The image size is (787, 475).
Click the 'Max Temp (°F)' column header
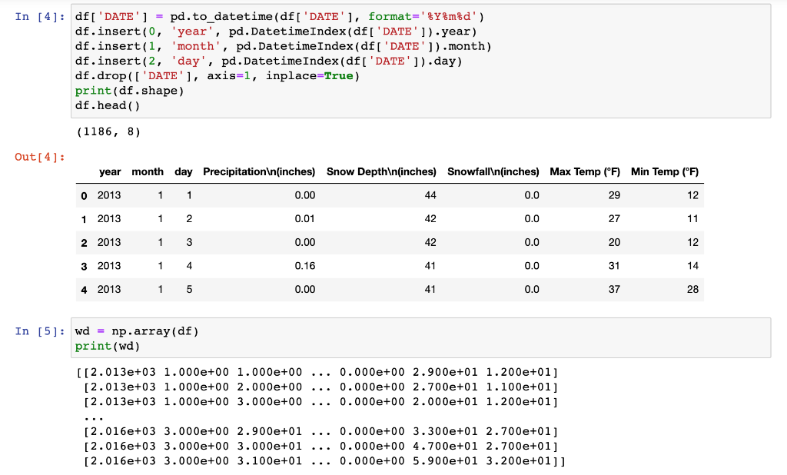(x=584, y=171)
